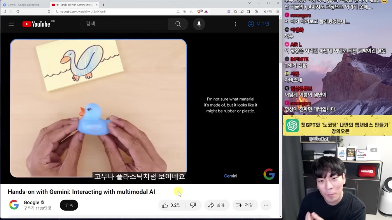Open more actions ellipsis beside 저장

click(x=266, y=205)
